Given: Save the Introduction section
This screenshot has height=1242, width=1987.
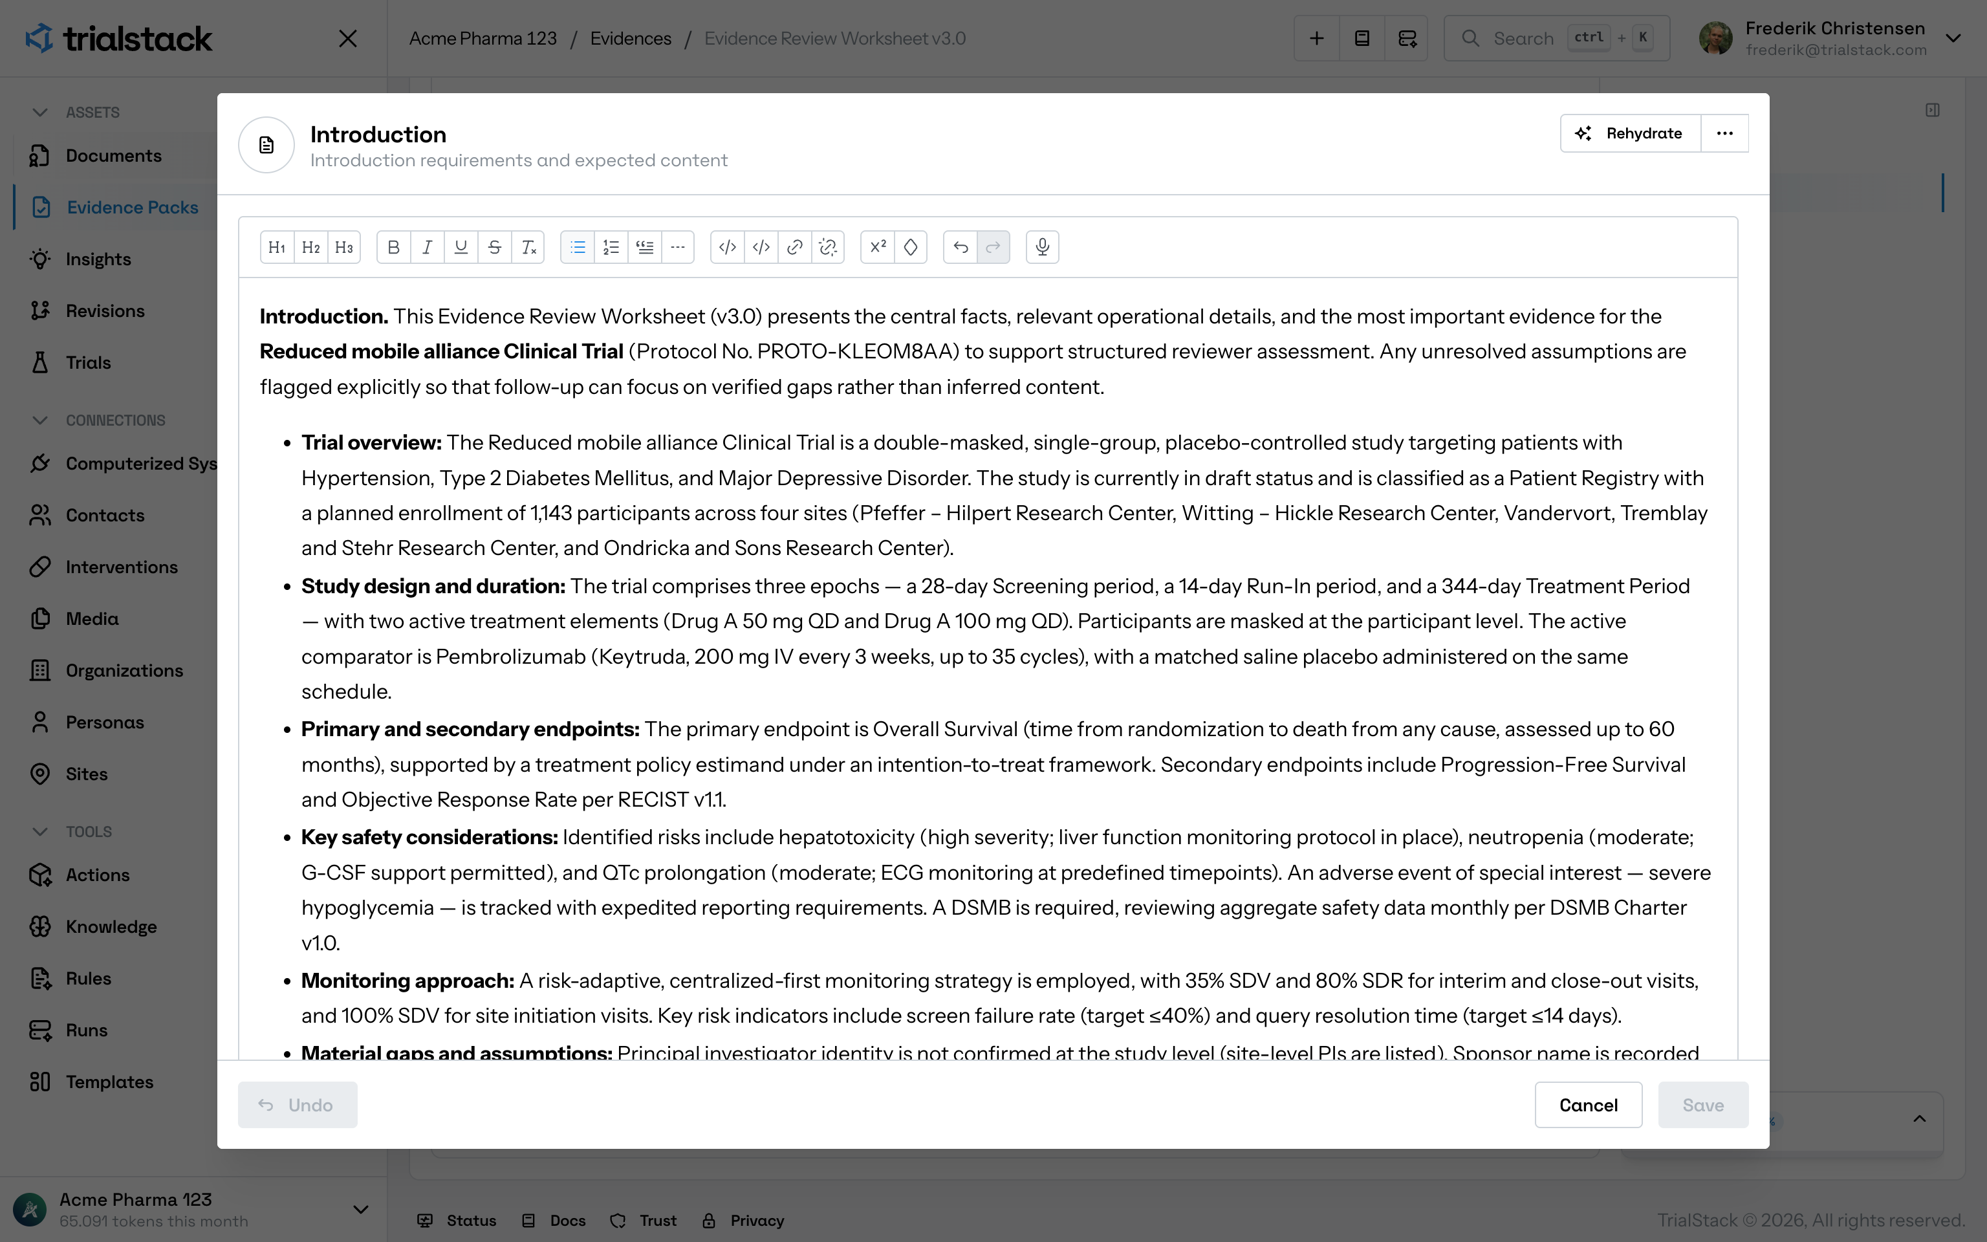Looking at the screenshot, I should [x=1703, y=1105].
